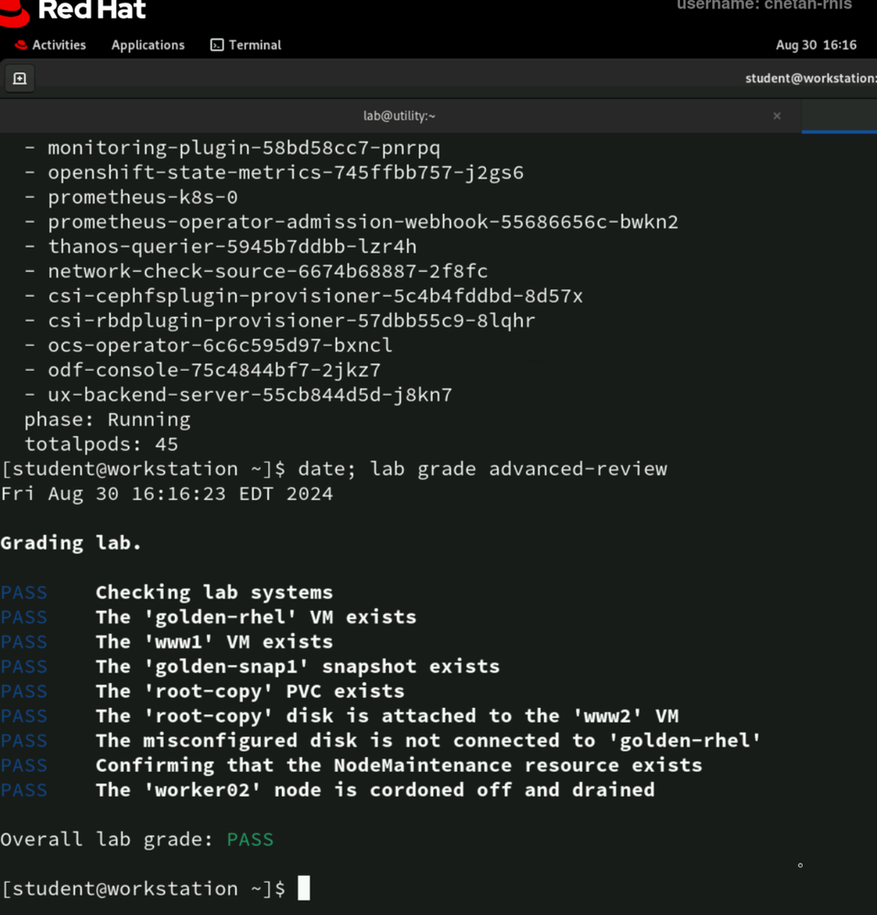
Task: Click the 'worker02' node cordoned result line
Action: [x=374, y=790]
